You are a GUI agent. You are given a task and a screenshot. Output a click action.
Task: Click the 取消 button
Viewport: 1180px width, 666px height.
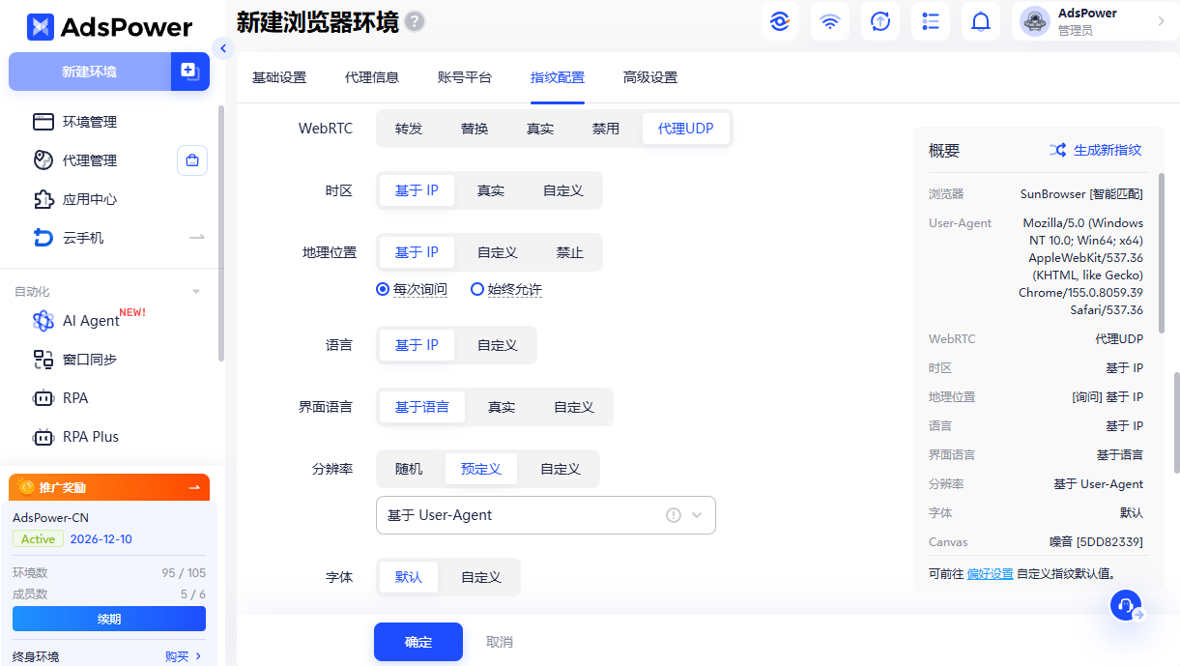pos(500,642)
